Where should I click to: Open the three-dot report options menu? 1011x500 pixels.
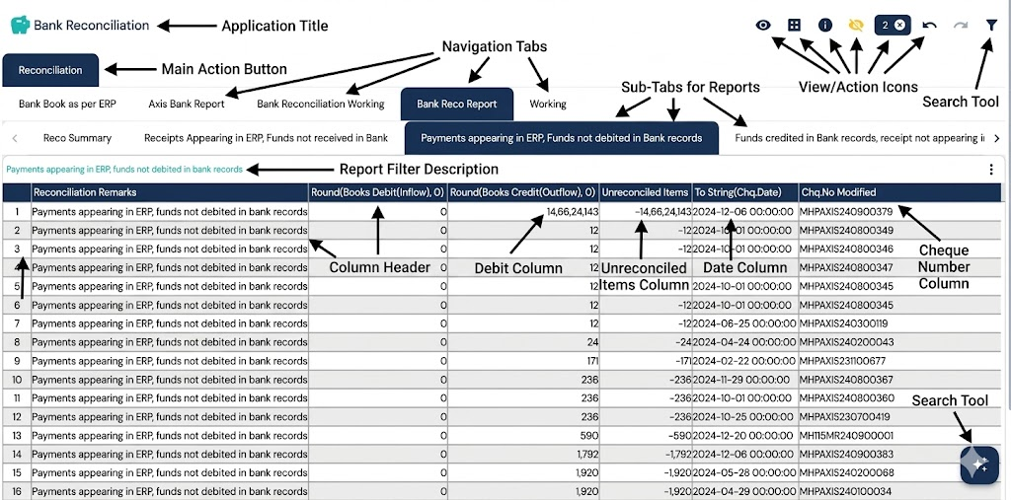[x=991, y=170]
